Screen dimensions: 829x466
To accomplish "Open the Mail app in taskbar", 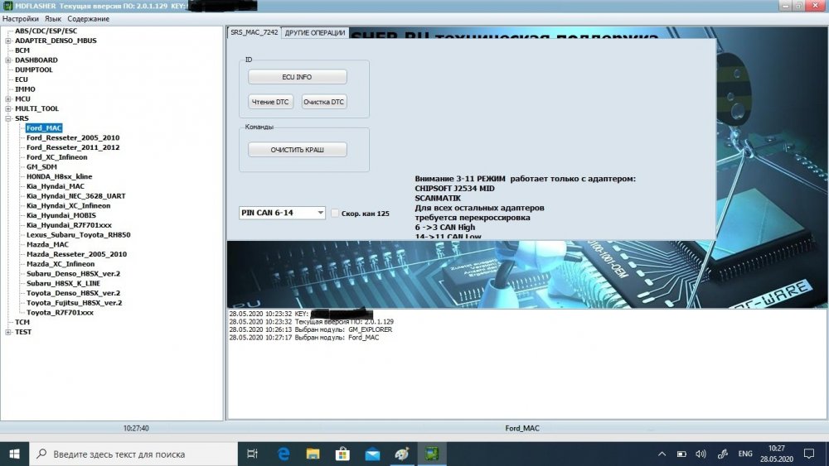I will coord(372,454).
